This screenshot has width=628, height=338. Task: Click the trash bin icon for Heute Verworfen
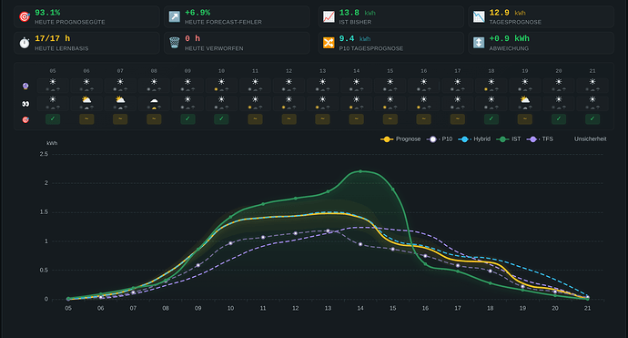(174, 43)
